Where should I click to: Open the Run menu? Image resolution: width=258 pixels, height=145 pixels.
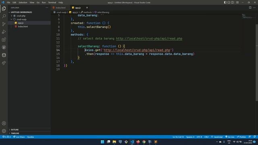click(44, 2)
